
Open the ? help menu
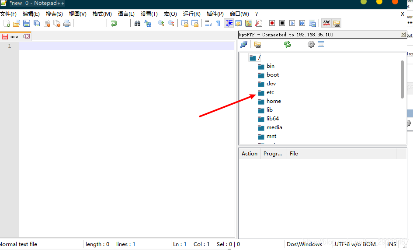coord(257,14)
